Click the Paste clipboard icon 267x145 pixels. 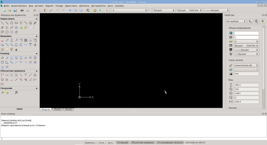tap(45, 10)
